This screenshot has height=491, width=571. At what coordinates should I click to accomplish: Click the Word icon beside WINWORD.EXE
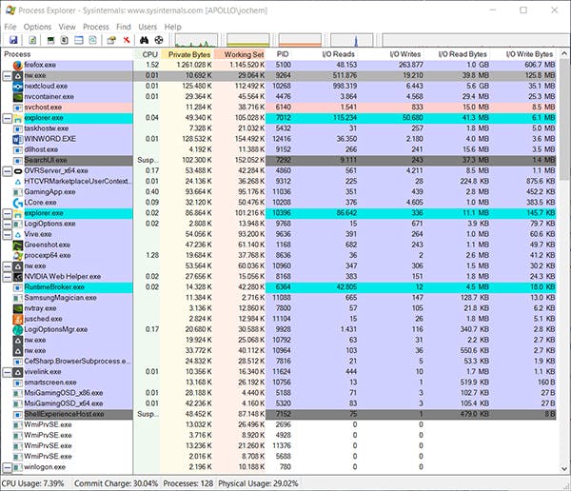pyautogui.click(x=17, y=139)
